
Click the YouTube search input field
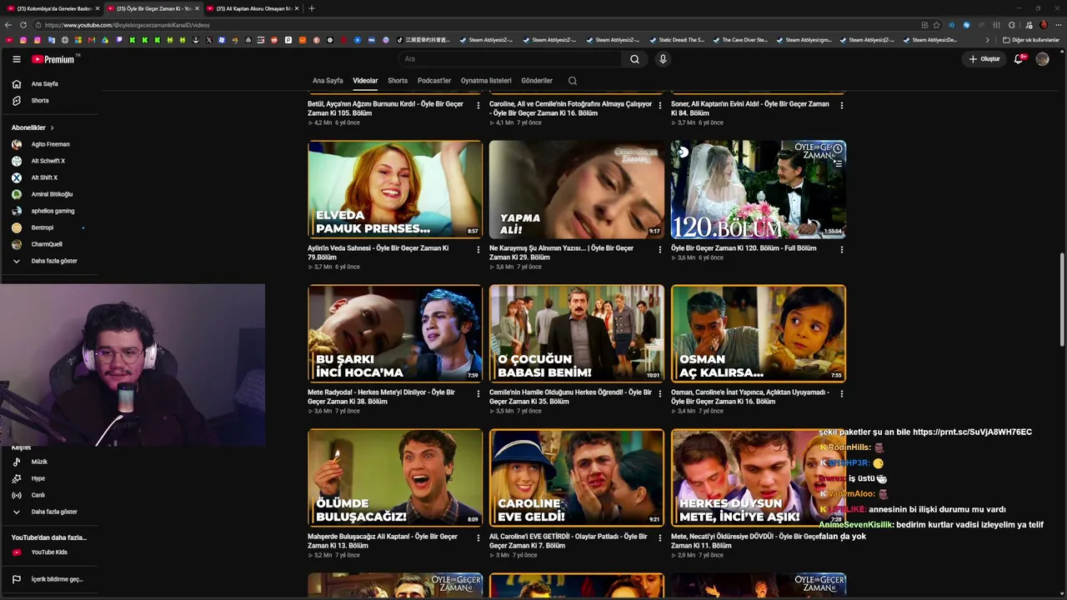pyautogui.click(x=508, y=59)
